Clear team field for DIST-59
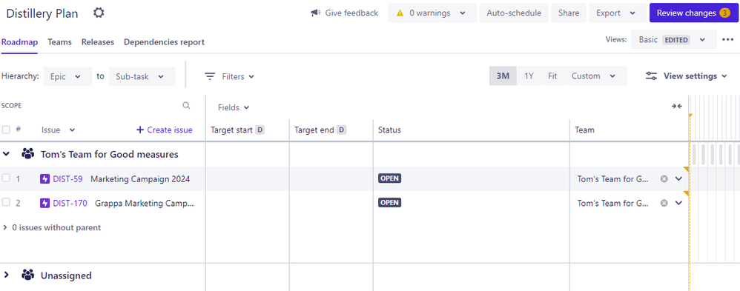The width and height of the screenshot is (740, 291). click(x=664, y=178)
